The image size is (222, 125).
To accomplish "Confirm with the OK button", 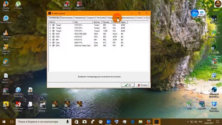I will point(128,85).
